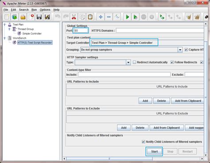Open the Templates toolbar icon

(15, 17)
